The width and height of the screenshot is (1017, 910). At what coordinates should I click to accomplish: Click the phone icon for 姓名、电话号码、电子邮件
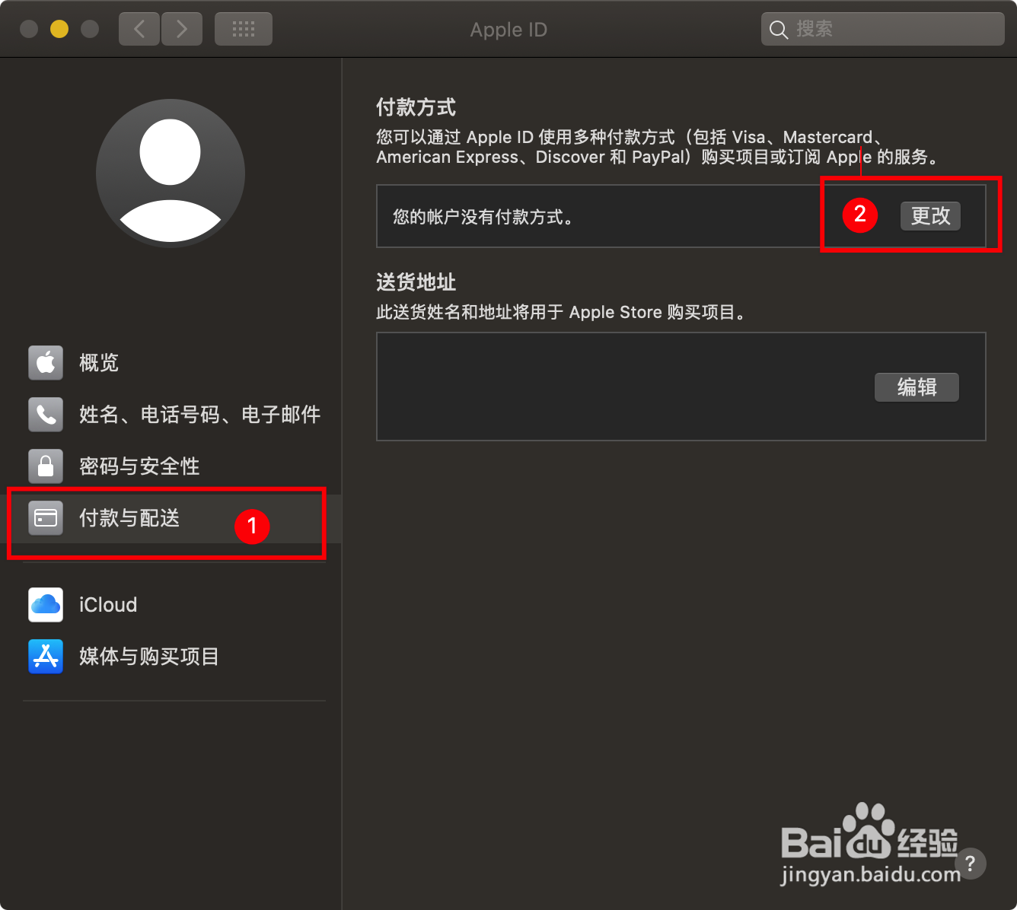click(46, 415)
